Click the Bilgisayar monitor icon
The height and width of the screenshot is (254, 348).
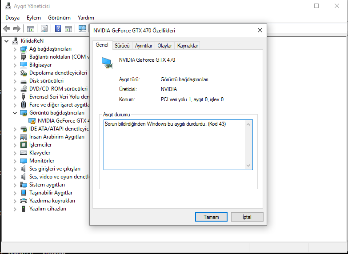[24, 65]
